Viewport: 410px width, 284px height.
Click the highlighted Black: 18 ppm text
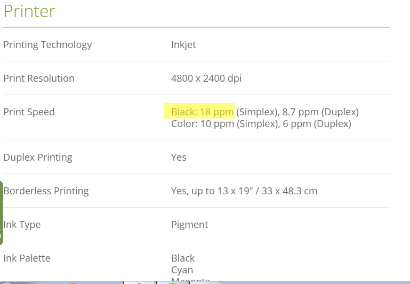coord(202,112)
